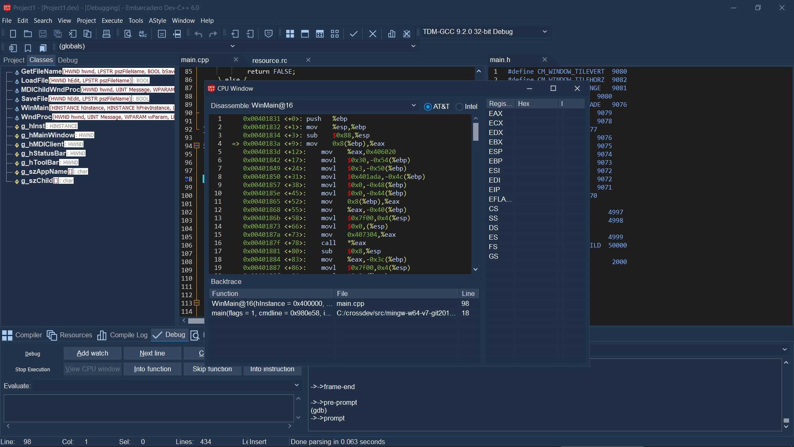The height and width of the screenshot is (447, 794).
Task: Switch to the resource.rc tab
Action: point(270,60)
